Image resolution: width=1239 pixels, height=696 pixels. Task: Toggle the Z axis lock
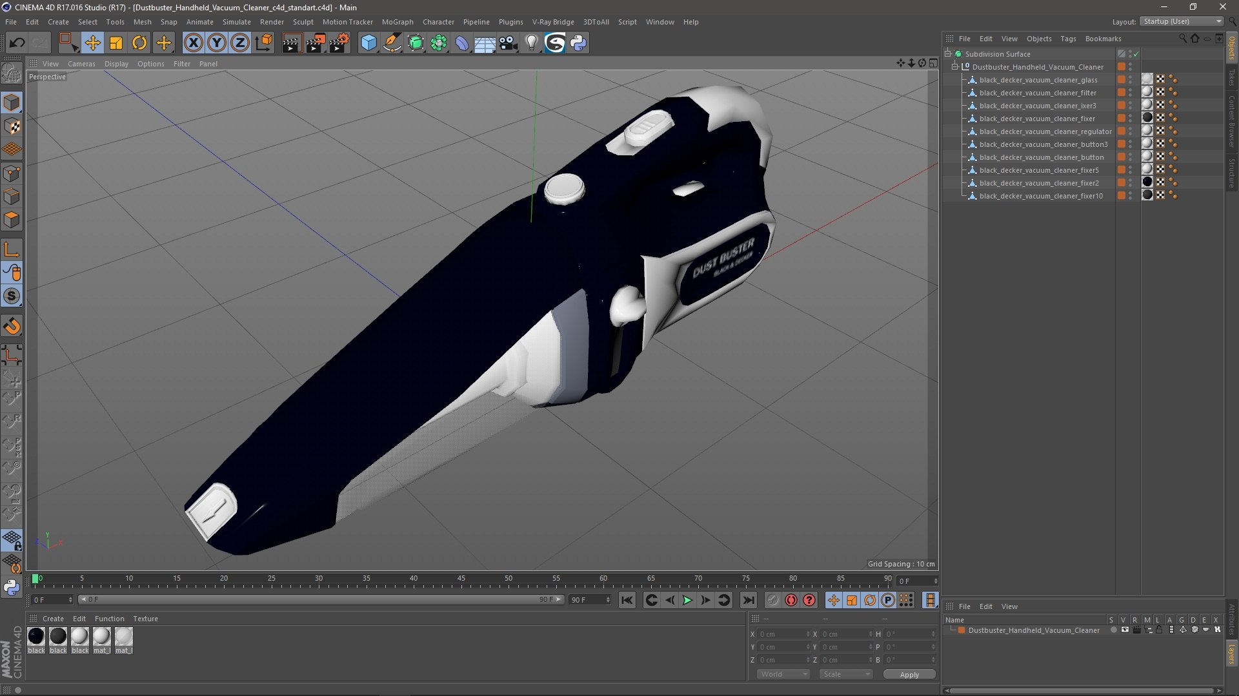pyautogui.click(x=240, y=43)
